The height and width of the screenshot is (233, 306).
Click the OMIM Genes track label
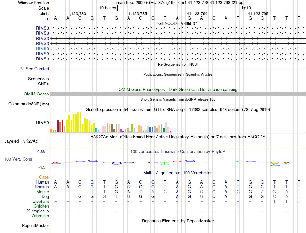pyautogui.click(x=36, y=94)
